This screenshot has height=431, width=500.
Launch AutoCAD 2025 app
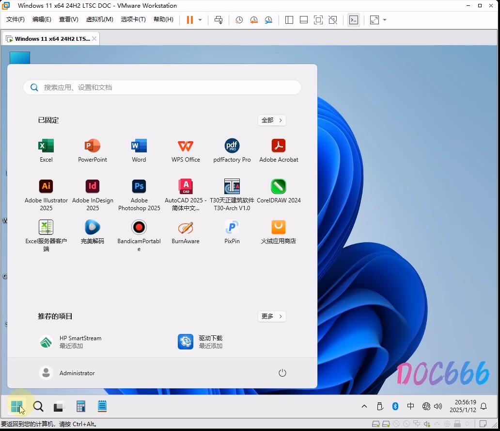[186, 195]
